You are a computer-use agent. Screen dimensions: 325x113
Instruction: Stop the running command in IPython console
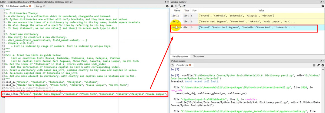314,65
